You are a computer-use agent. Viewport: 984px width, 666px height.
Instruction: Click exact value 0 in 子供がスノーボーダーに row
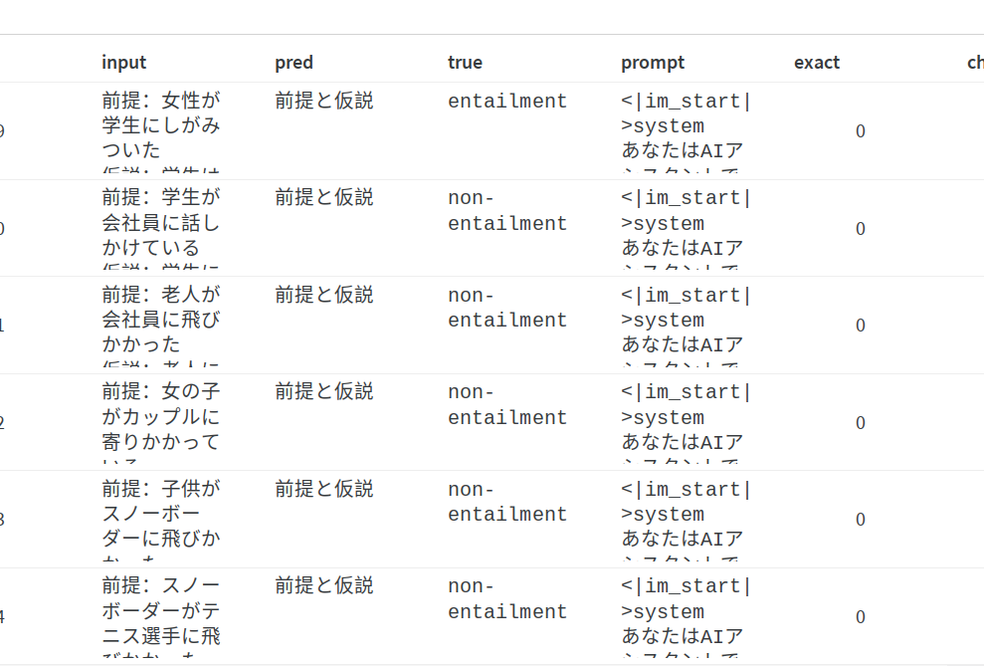(x=860, y=520)
